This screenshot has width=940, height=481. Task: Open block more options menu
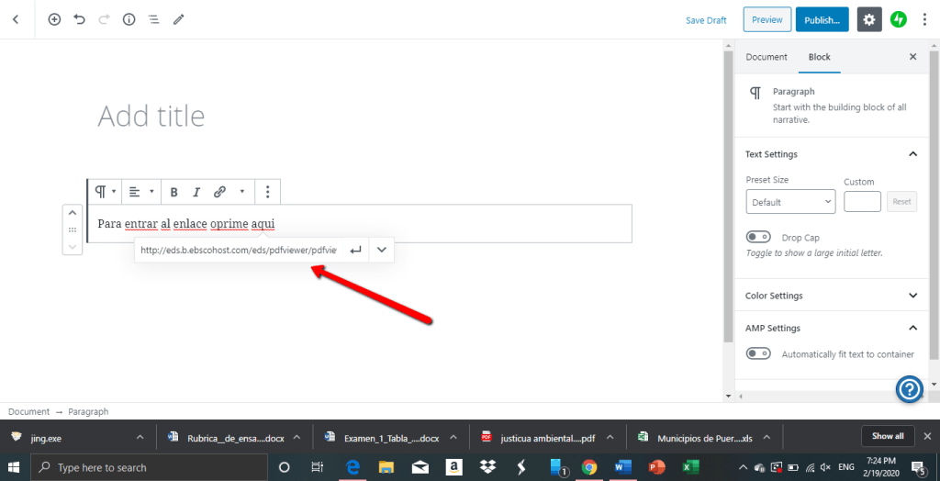[x=267, y=192]
